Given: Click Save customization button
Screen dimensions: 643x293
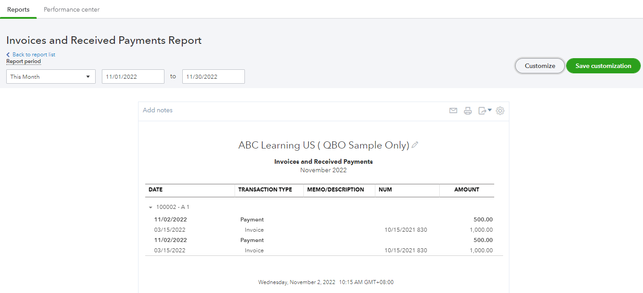Looking at the screenshot, I should pos(603,66).
